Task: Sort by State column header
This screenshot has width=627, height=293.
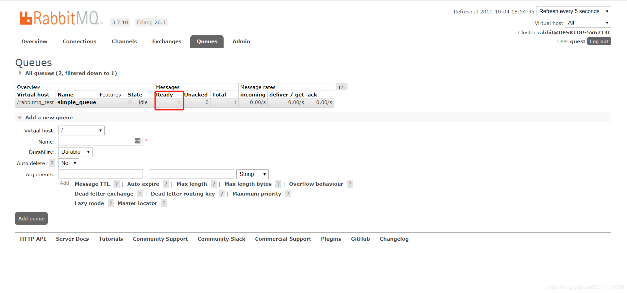Action: coord(135,95)
